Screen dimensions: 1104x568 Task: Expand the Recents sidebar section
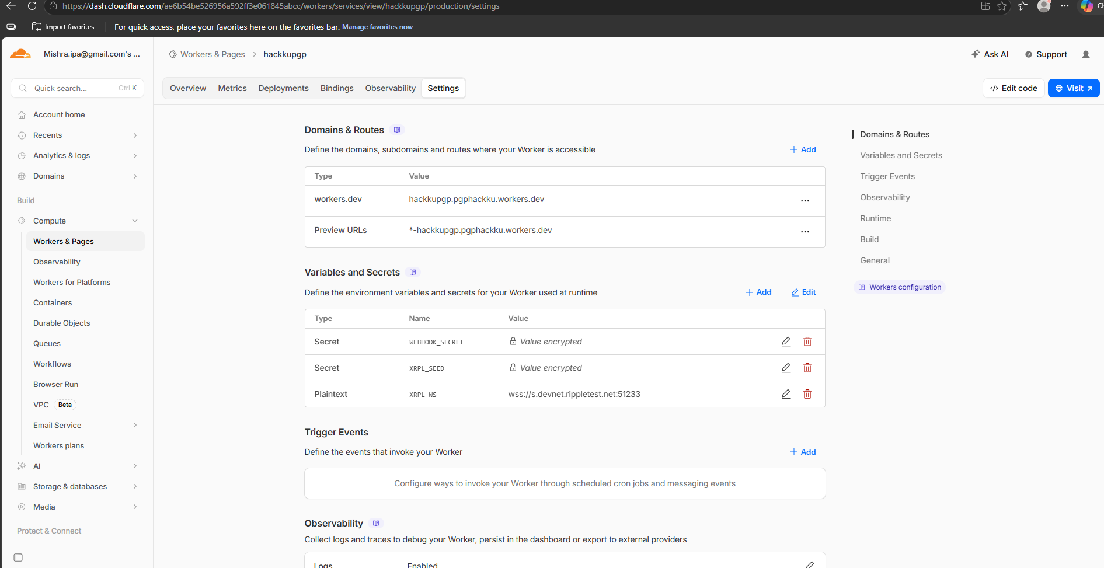click(135, 135)
